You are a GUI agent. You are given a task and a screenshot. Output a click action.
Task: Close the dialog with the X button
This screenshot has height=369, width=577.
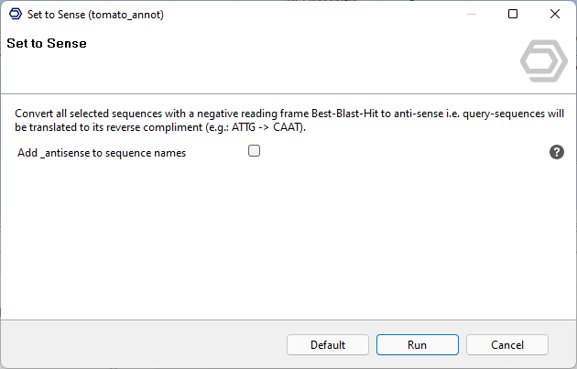555,15
